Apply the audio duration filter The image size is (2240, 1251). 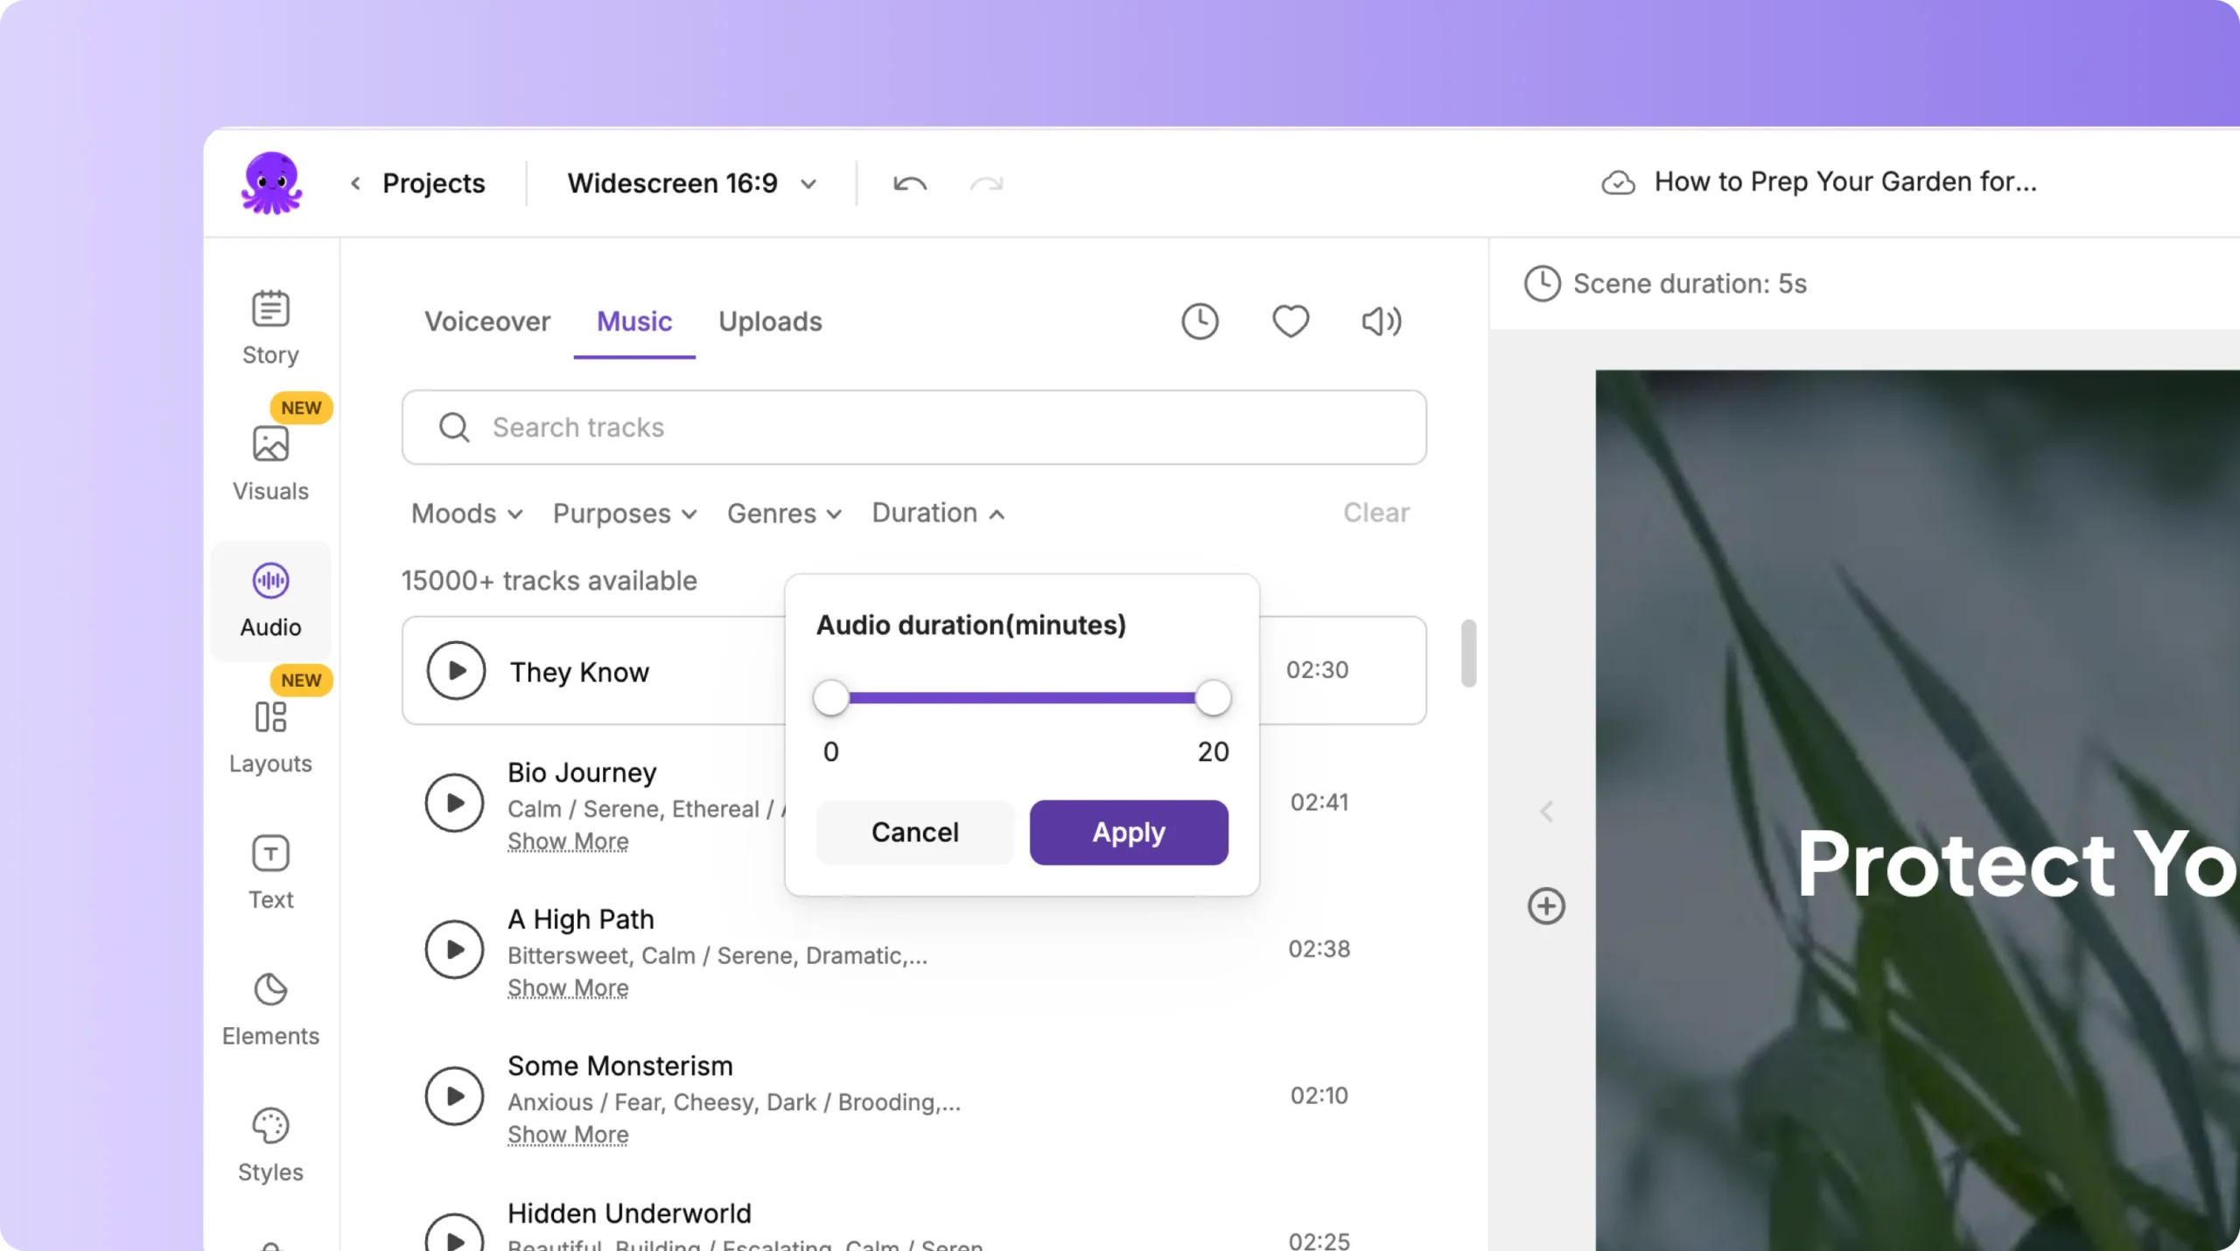pyautogui.click(x=1128, y=832)
